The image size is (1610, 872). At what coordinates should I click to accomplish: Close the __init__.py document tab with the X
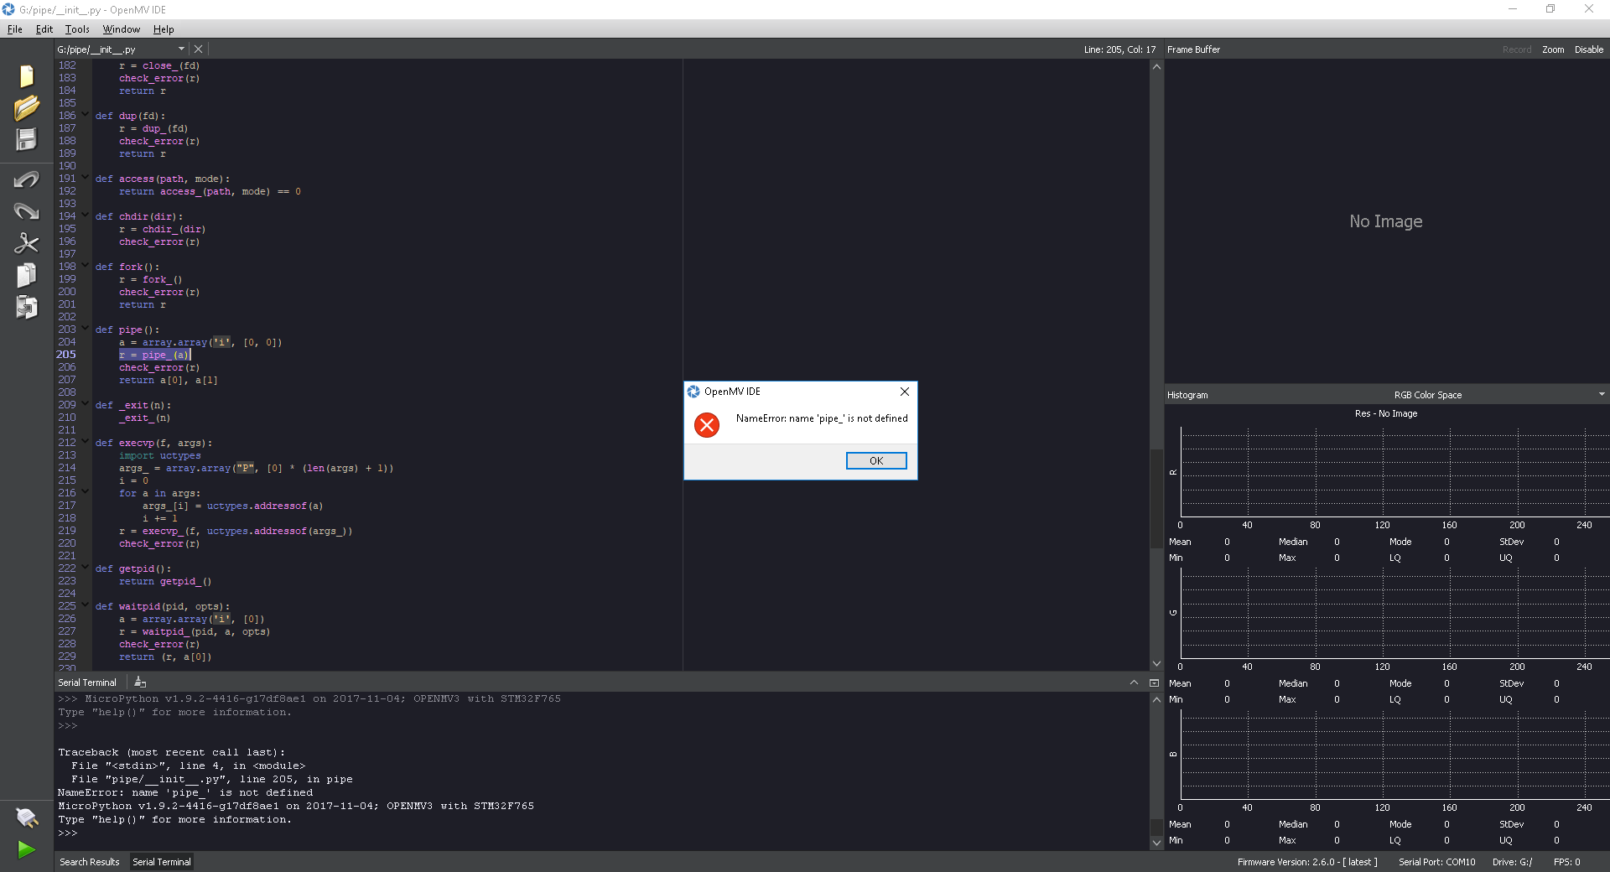198,49
